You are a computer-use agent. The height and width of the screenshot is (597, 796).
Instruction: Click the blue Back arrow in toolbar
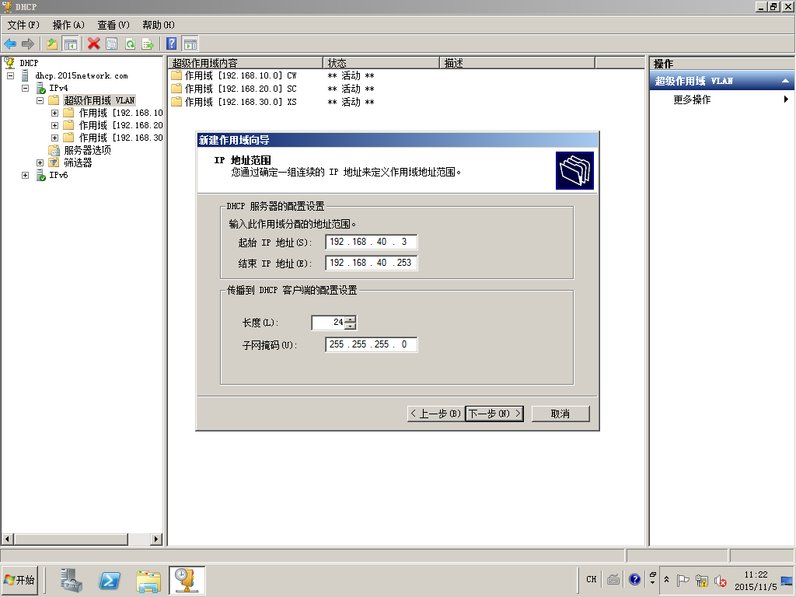(x=10, y=44)
